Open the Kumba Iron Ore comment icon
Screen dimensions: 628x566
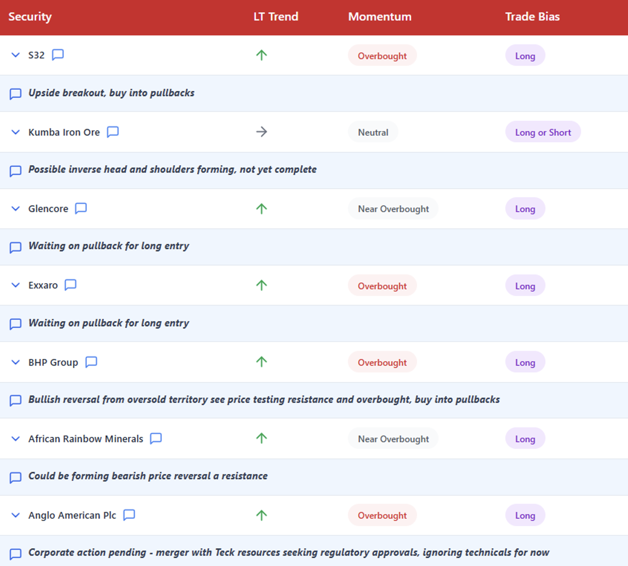pyautogui.click(x=113, y=132)
